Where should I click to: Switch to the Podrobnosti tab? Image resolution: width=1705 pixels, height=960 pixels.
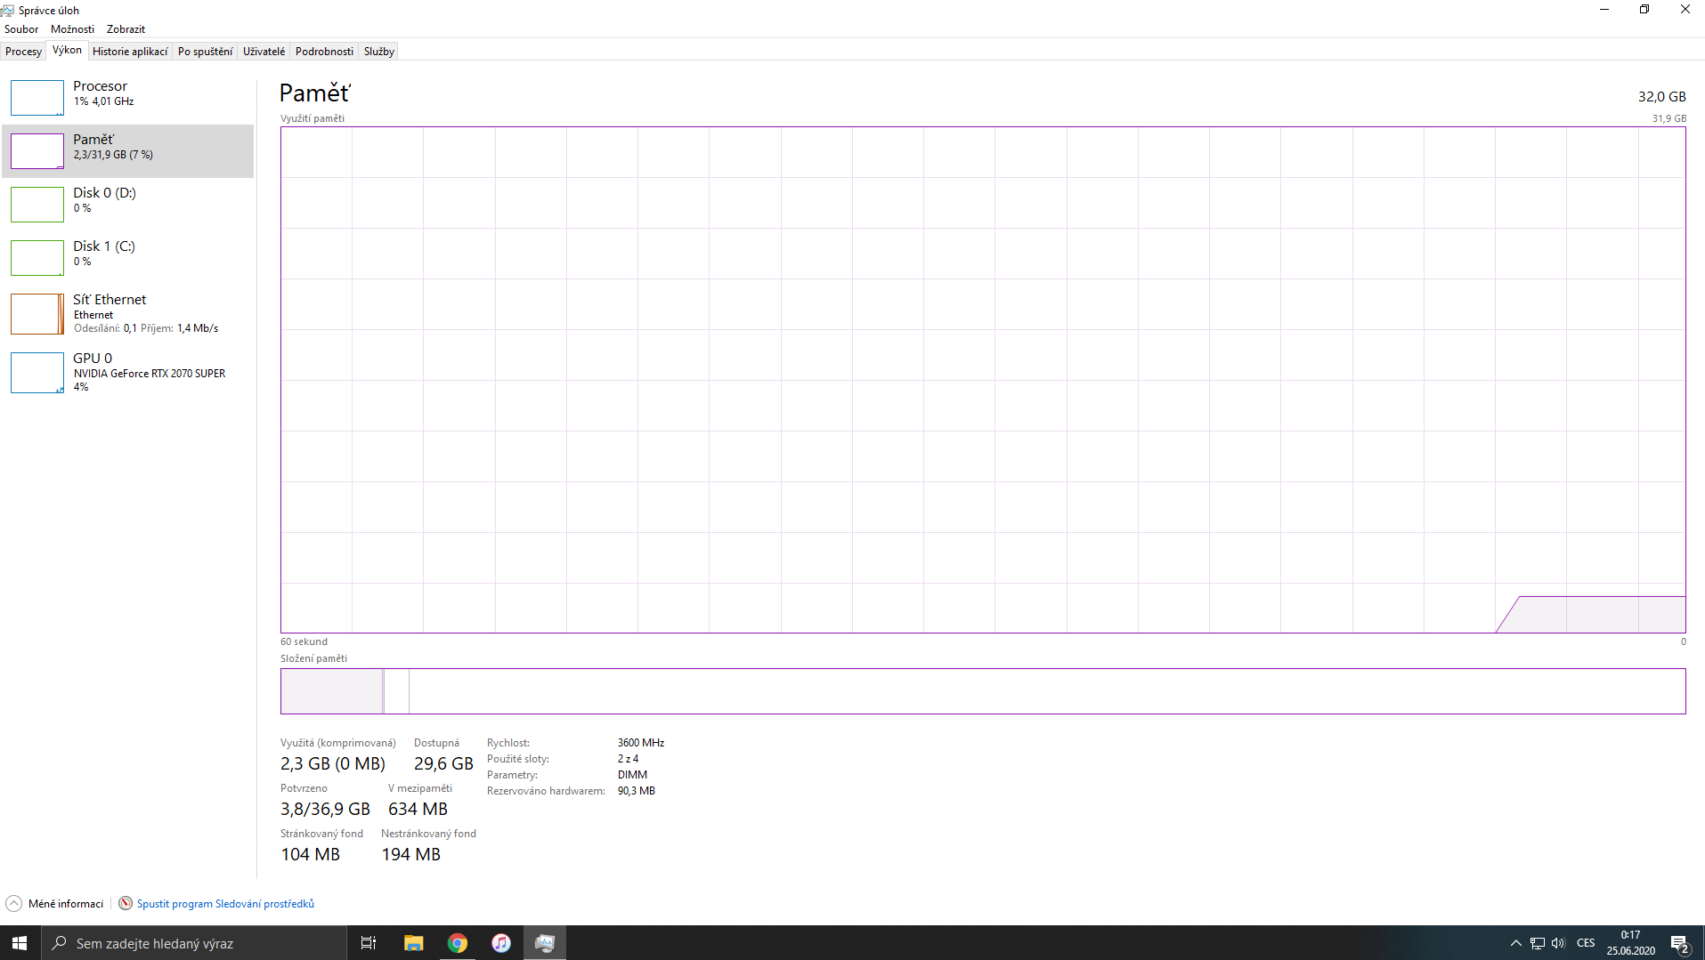pos(324,52)
